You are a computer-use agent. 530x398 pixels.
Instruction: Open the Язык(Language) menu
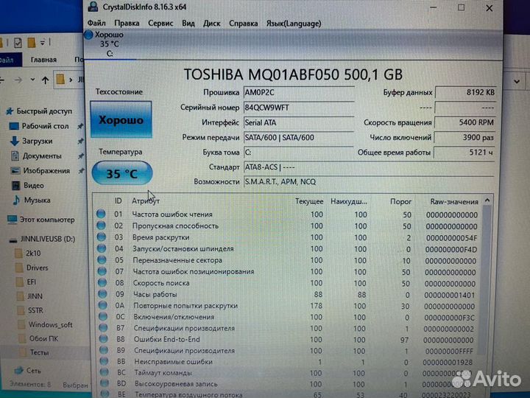tap(294, 23)
